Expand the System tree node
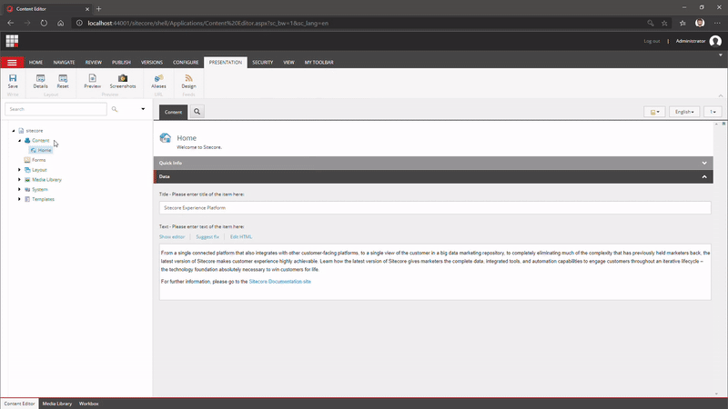This screenshot has width=728, height=409. point(19,189)
